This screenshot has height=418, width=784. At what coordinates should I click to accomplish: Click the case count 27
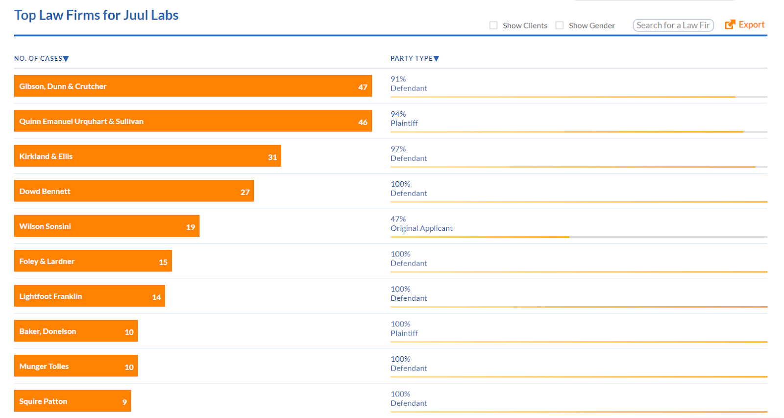coord(245,193)
